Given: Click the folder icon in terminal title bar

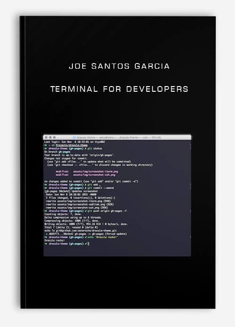Looking at the screenshot, I should (74, 138).
